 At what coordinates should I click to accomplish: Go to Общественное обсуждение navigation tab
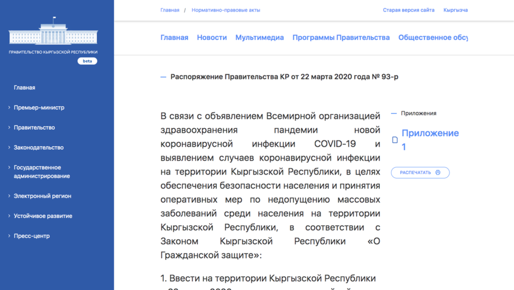[433, 38]
